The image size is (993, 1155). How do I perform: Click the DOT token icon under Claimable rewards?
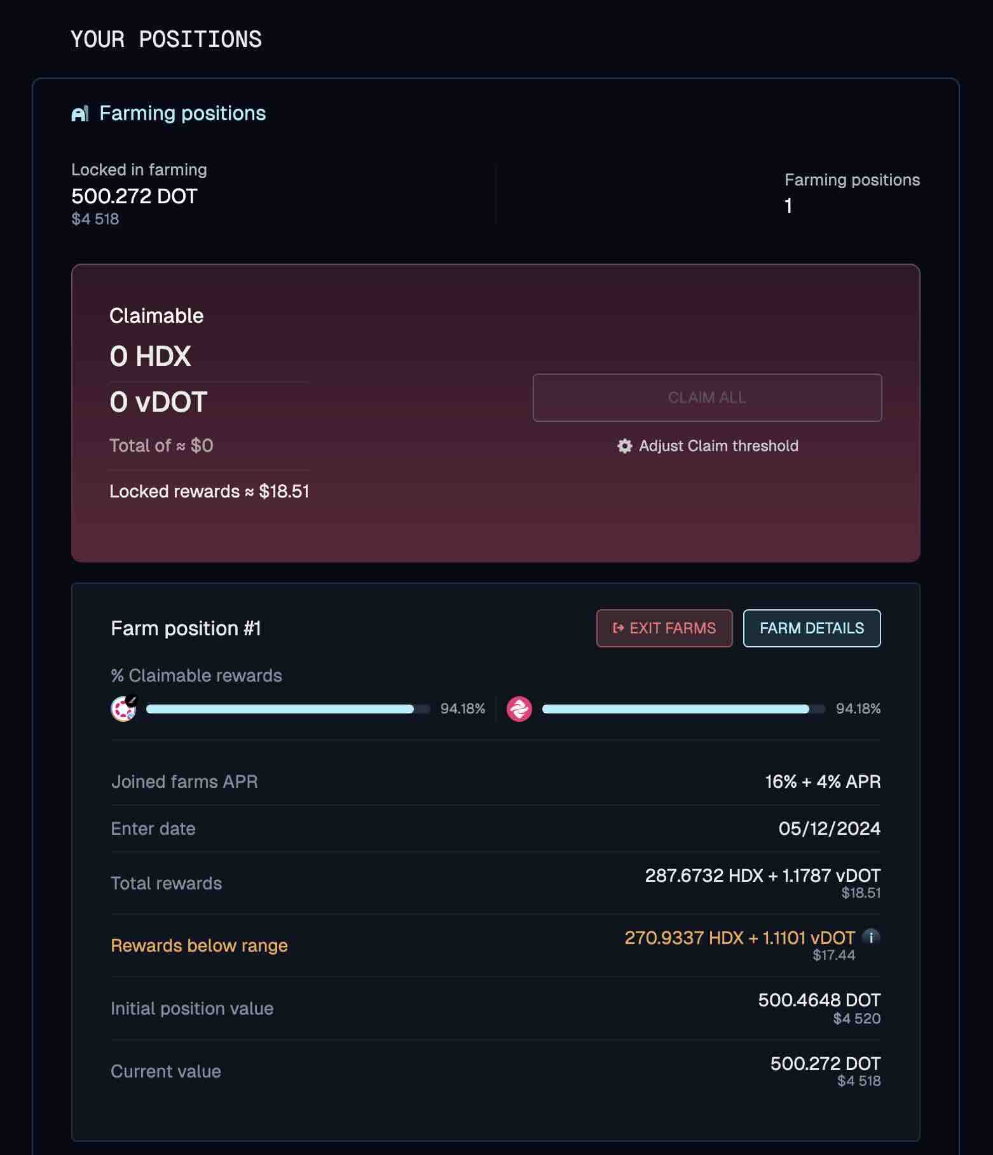pyautogui.click(x=124, y=708)
